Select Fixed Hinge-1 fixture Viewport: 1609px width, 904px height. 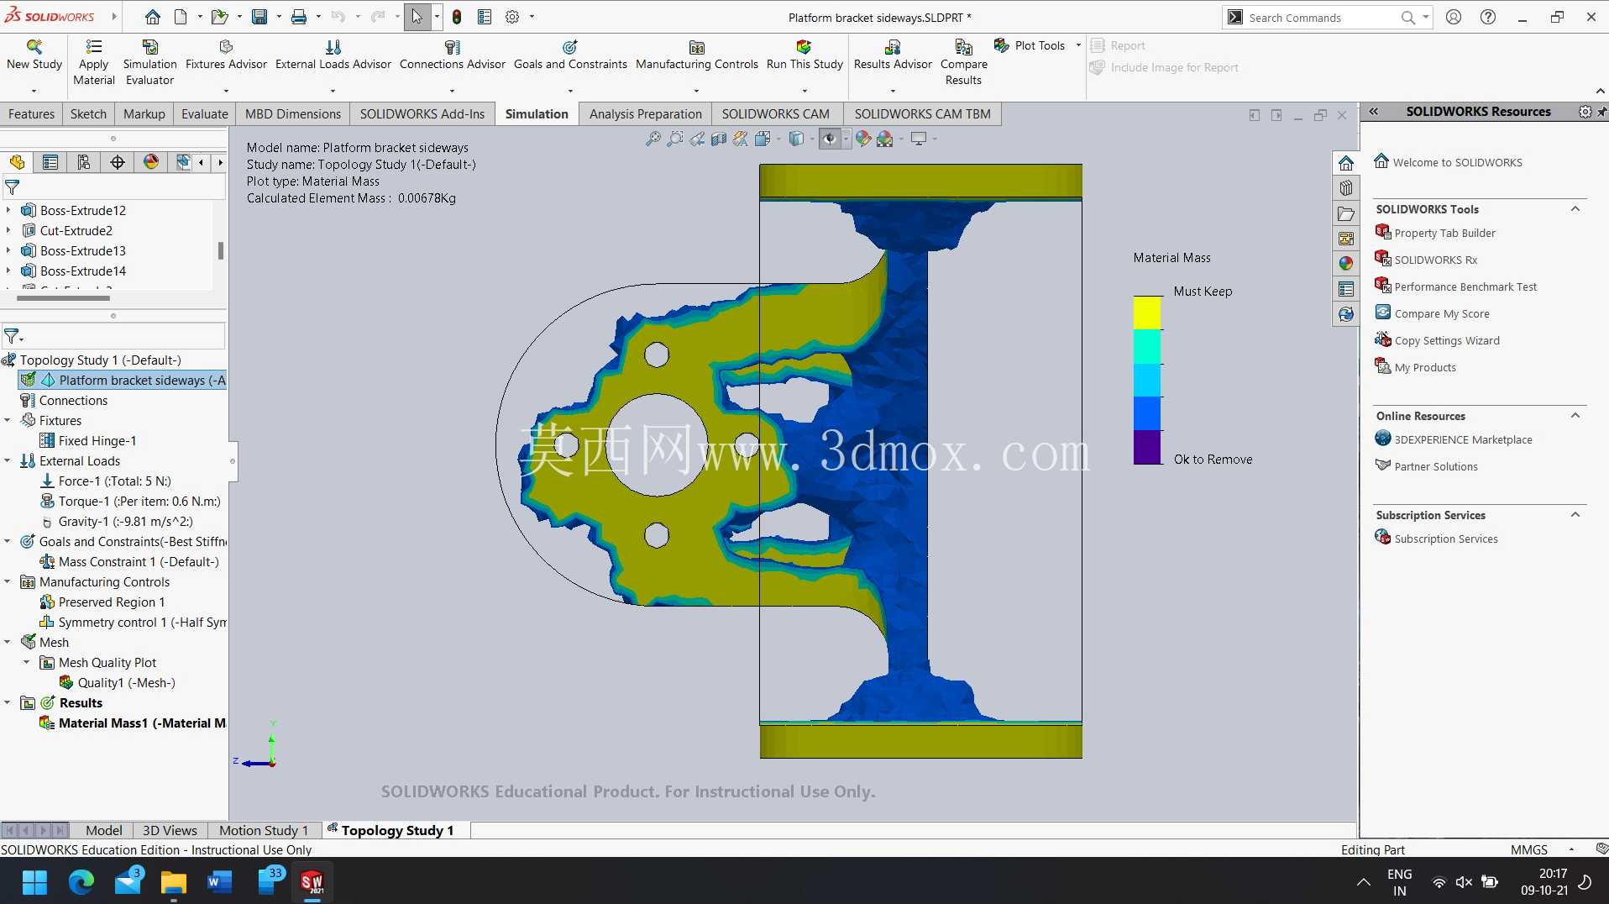(97, 440)
